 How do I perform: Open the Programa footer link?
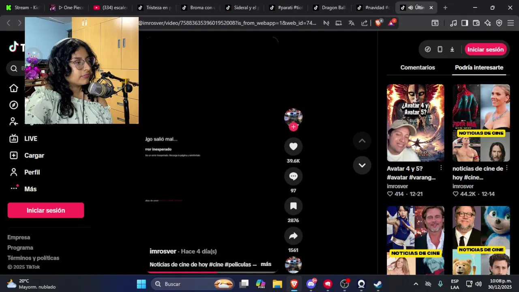coord(20,247)
